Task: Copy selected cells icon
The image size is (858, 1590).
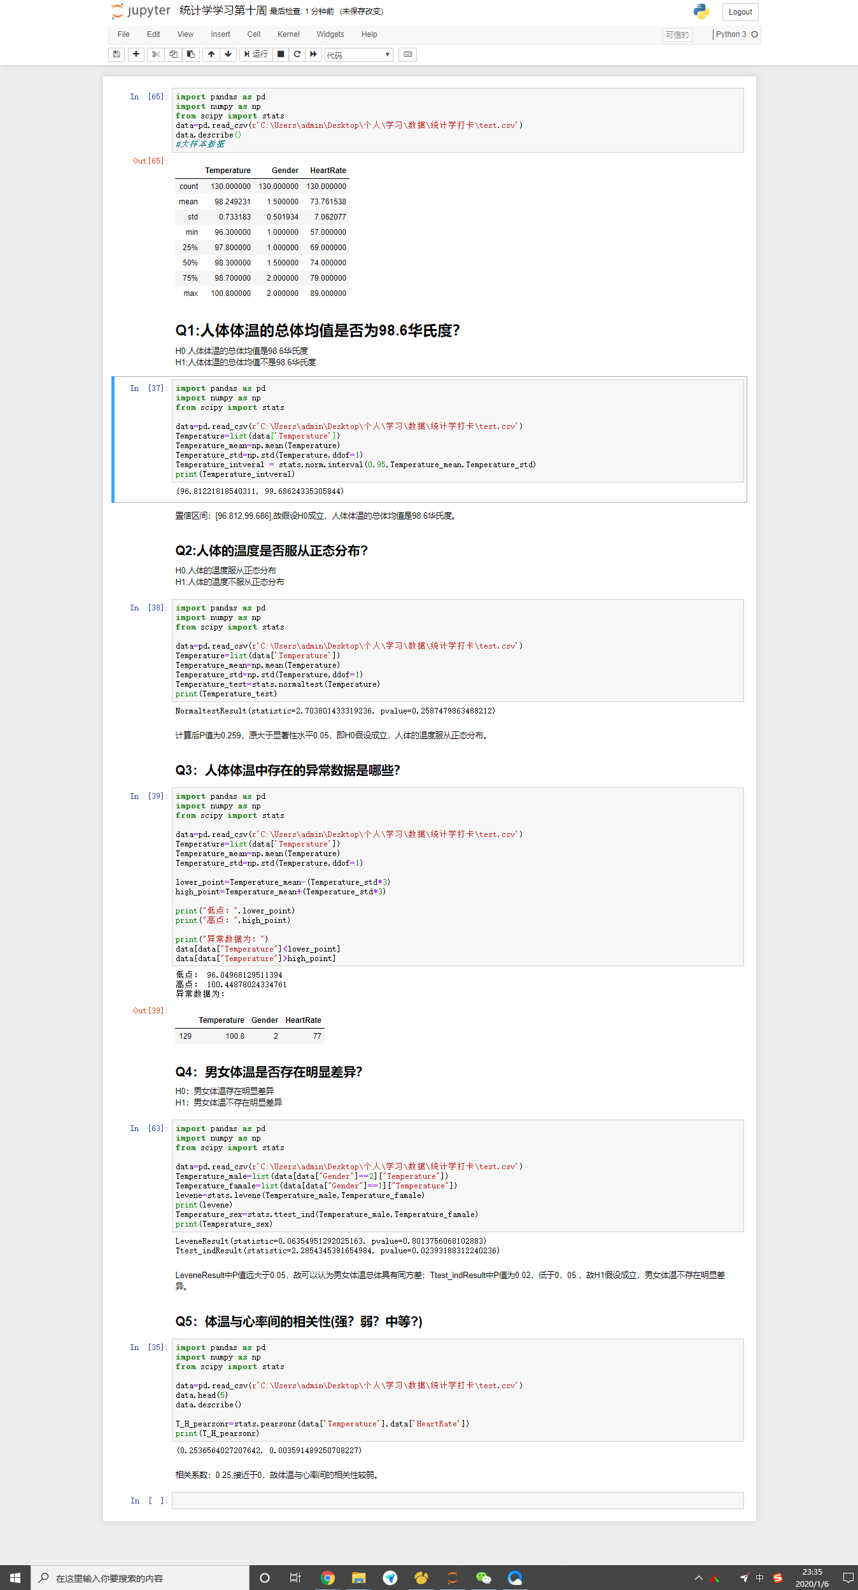Action: [173, 55]
